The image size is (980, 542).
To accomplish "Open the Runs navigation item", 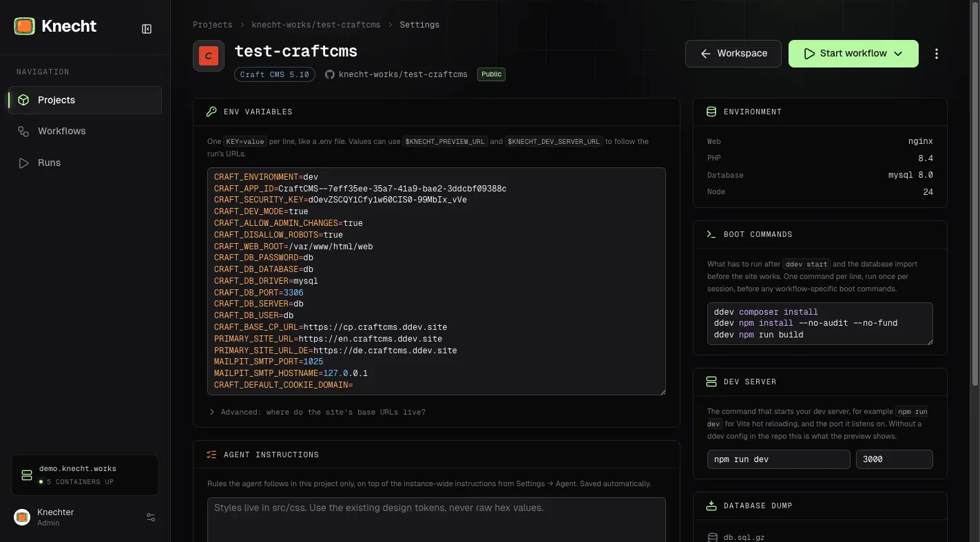I will 85,163.
